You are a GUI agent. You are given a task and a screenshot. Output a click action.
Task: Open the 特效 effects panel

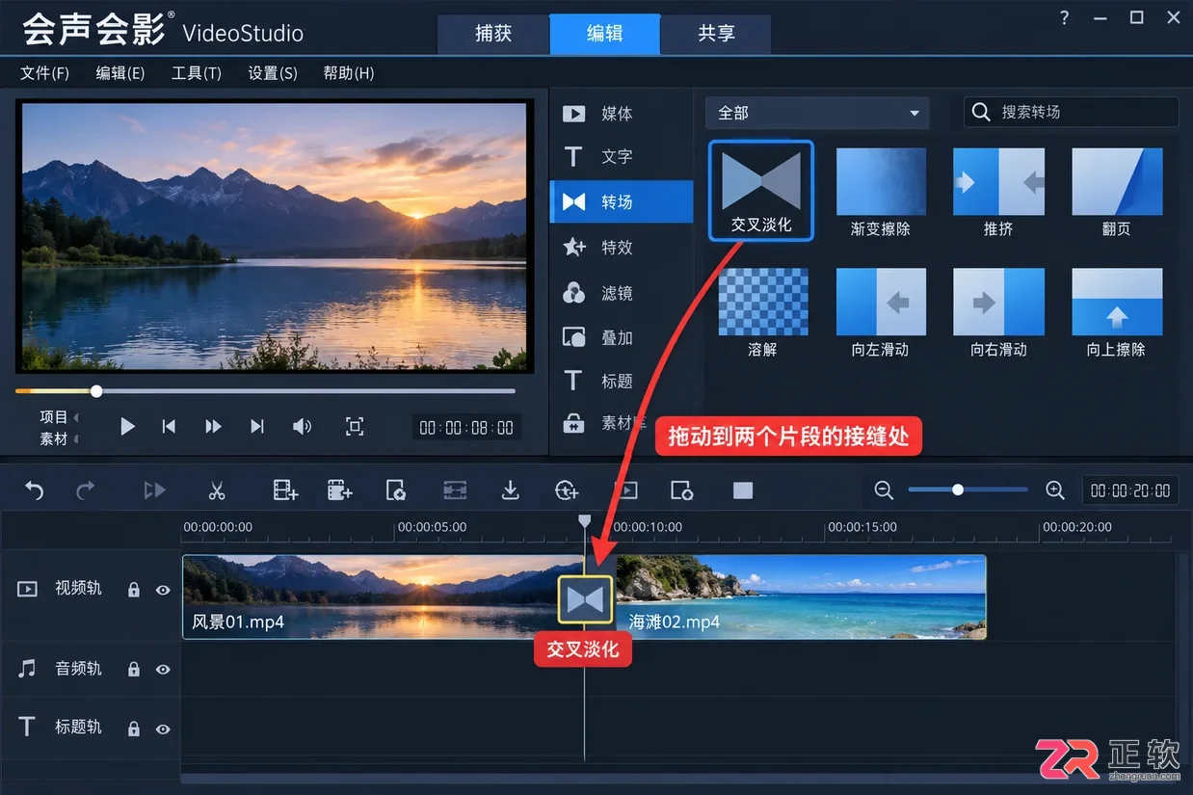(x=621, y=248)
